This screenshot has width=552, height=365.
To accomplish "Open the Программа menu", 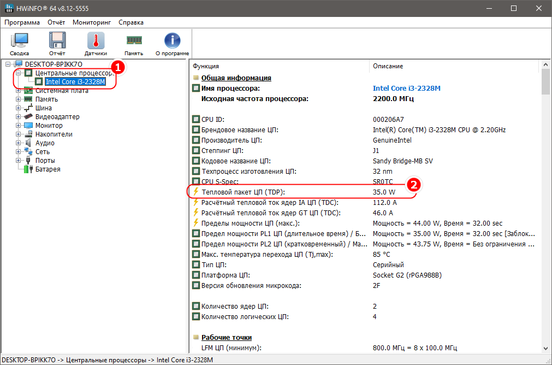I will point(22,22).
